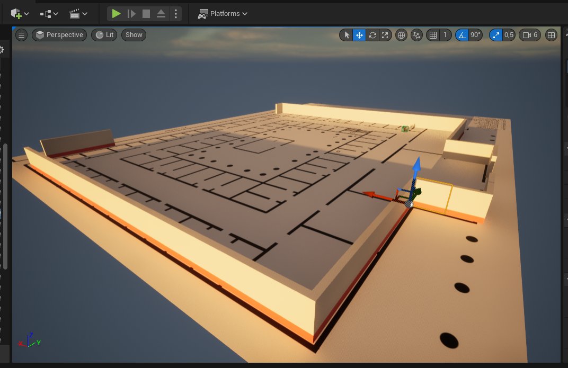
Task: Toggle rotation snapping angle icon
Action: 462,35
